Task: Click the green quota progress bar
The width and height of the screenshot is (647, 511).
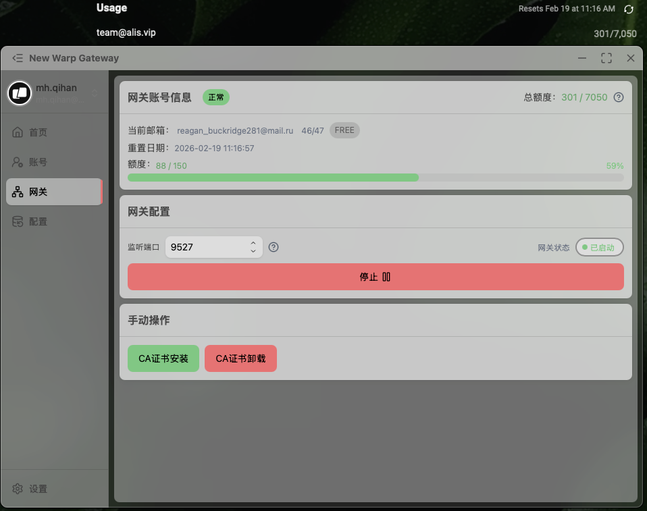Action: pyautogui.click(x=376, y=178)
